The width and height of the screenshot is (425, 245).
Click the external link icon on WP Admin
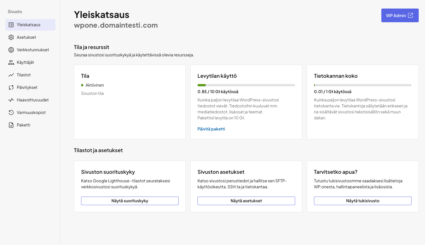tap(410, 15)
